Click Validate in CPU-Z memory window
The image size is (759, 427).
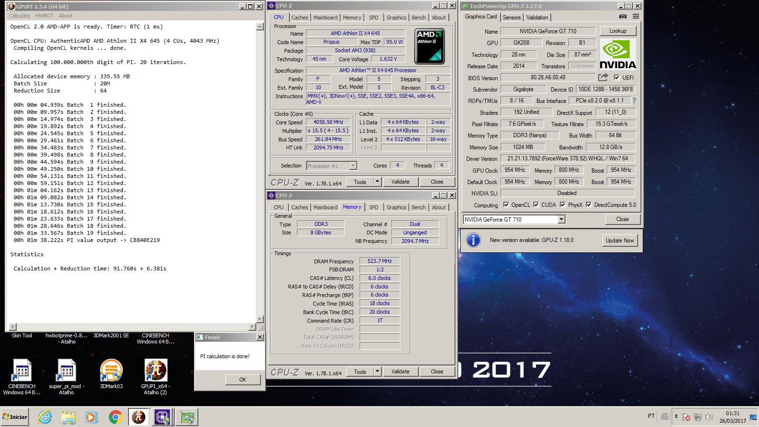[400, 371]
